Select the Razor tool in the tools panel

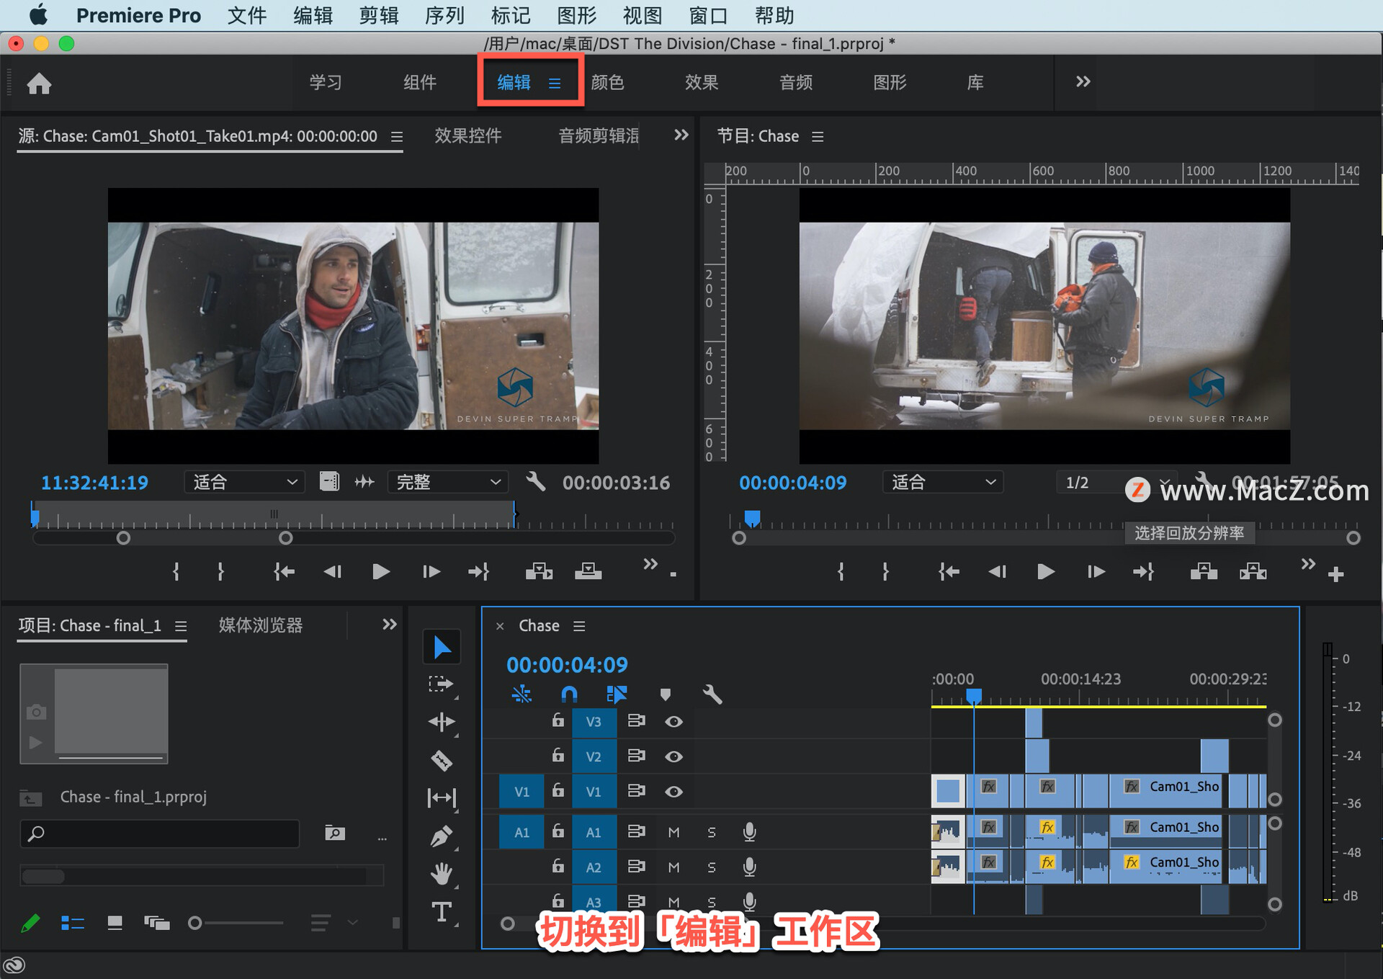[x=441, y=760]
